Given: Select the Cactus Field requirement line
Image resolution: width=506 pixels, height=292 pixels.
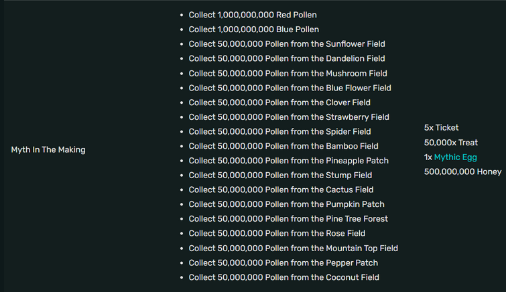Looking at the screenshot, I should coord(281,190).
